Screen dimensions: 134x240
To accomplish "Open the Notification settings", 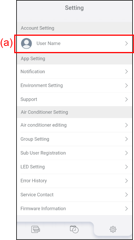I will tap(75, 71).
